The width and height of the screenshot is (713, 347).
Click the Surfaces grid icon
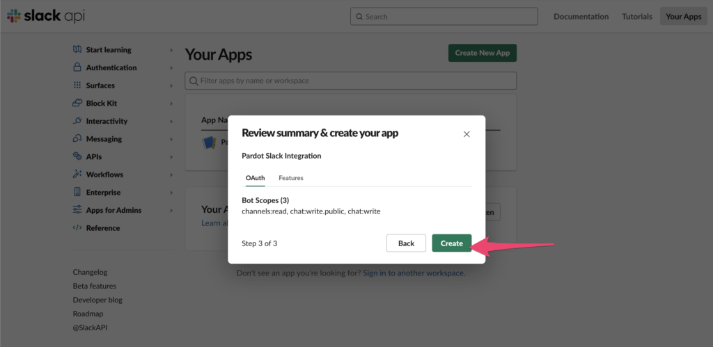click(77, 86)
